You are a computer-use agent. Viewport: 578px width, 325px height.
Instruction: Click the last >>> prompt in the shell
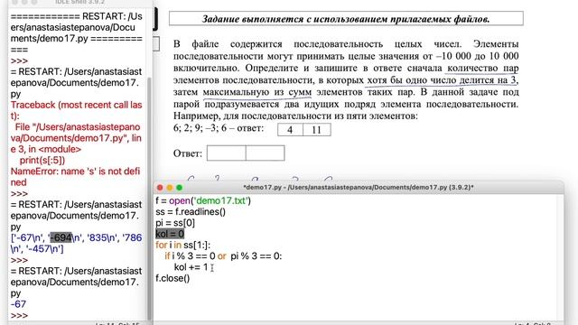click(19, 315)
